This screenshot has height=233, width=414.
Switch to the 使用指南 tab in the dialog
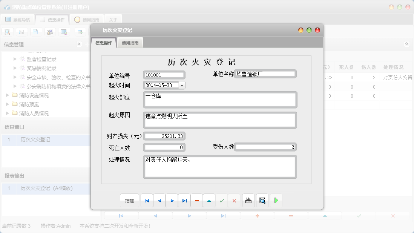(x=131, y=43)
